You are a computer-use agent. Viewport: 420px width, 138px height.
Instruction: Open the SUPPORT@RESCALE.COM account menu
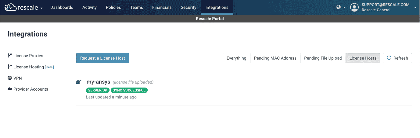click(x=385, y=5)
